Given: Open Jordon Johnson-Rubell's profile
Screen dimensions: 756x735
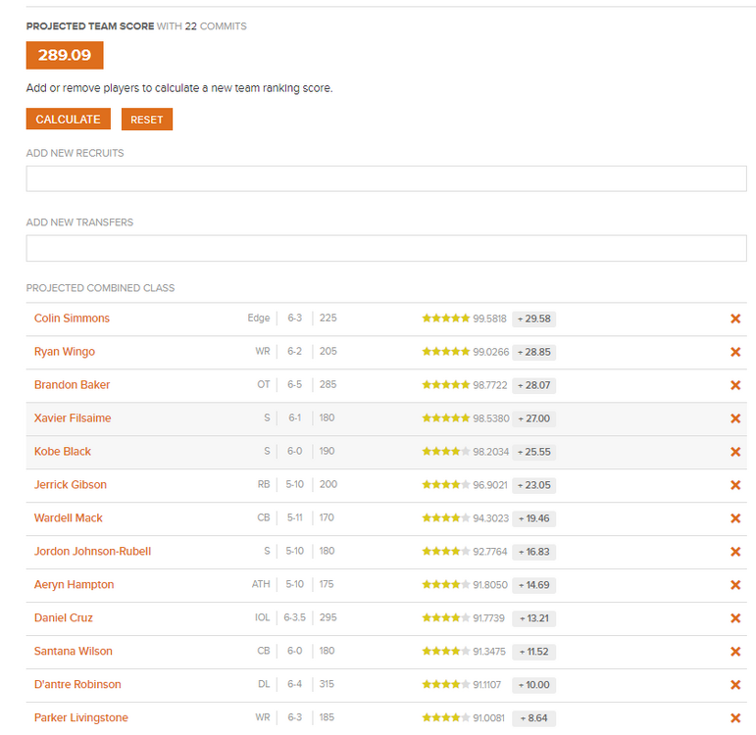Looking at the screenshot, I should pyautogui.click(x=92, y=552).
